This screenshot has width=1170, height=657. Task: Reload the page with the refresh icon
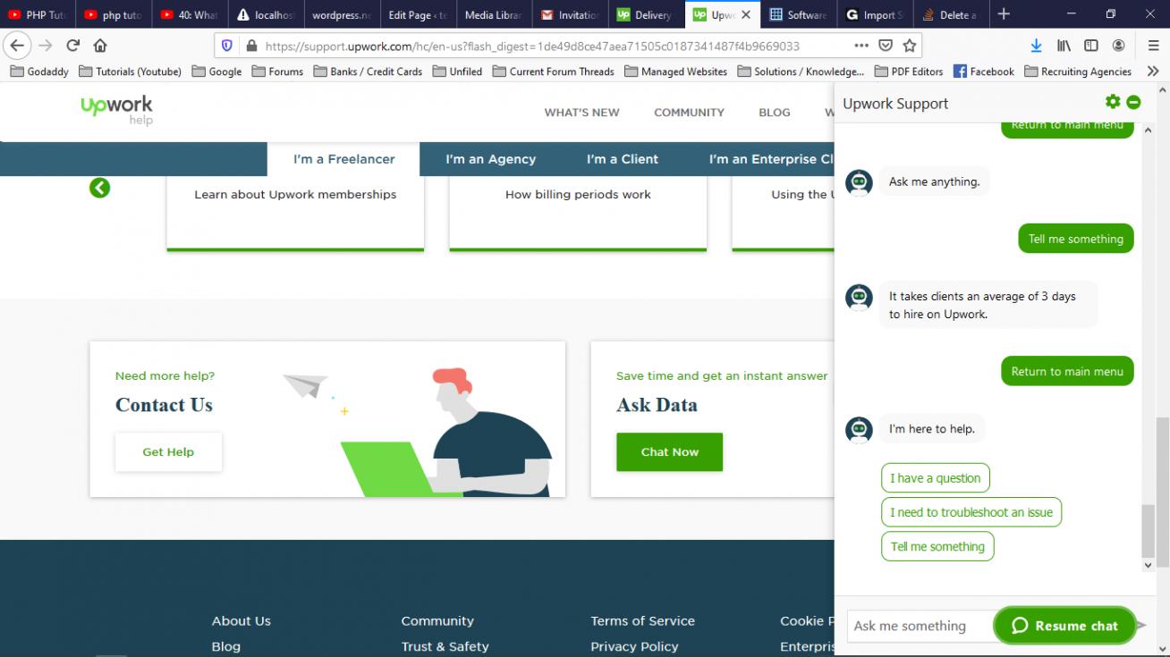coord(73,46)
